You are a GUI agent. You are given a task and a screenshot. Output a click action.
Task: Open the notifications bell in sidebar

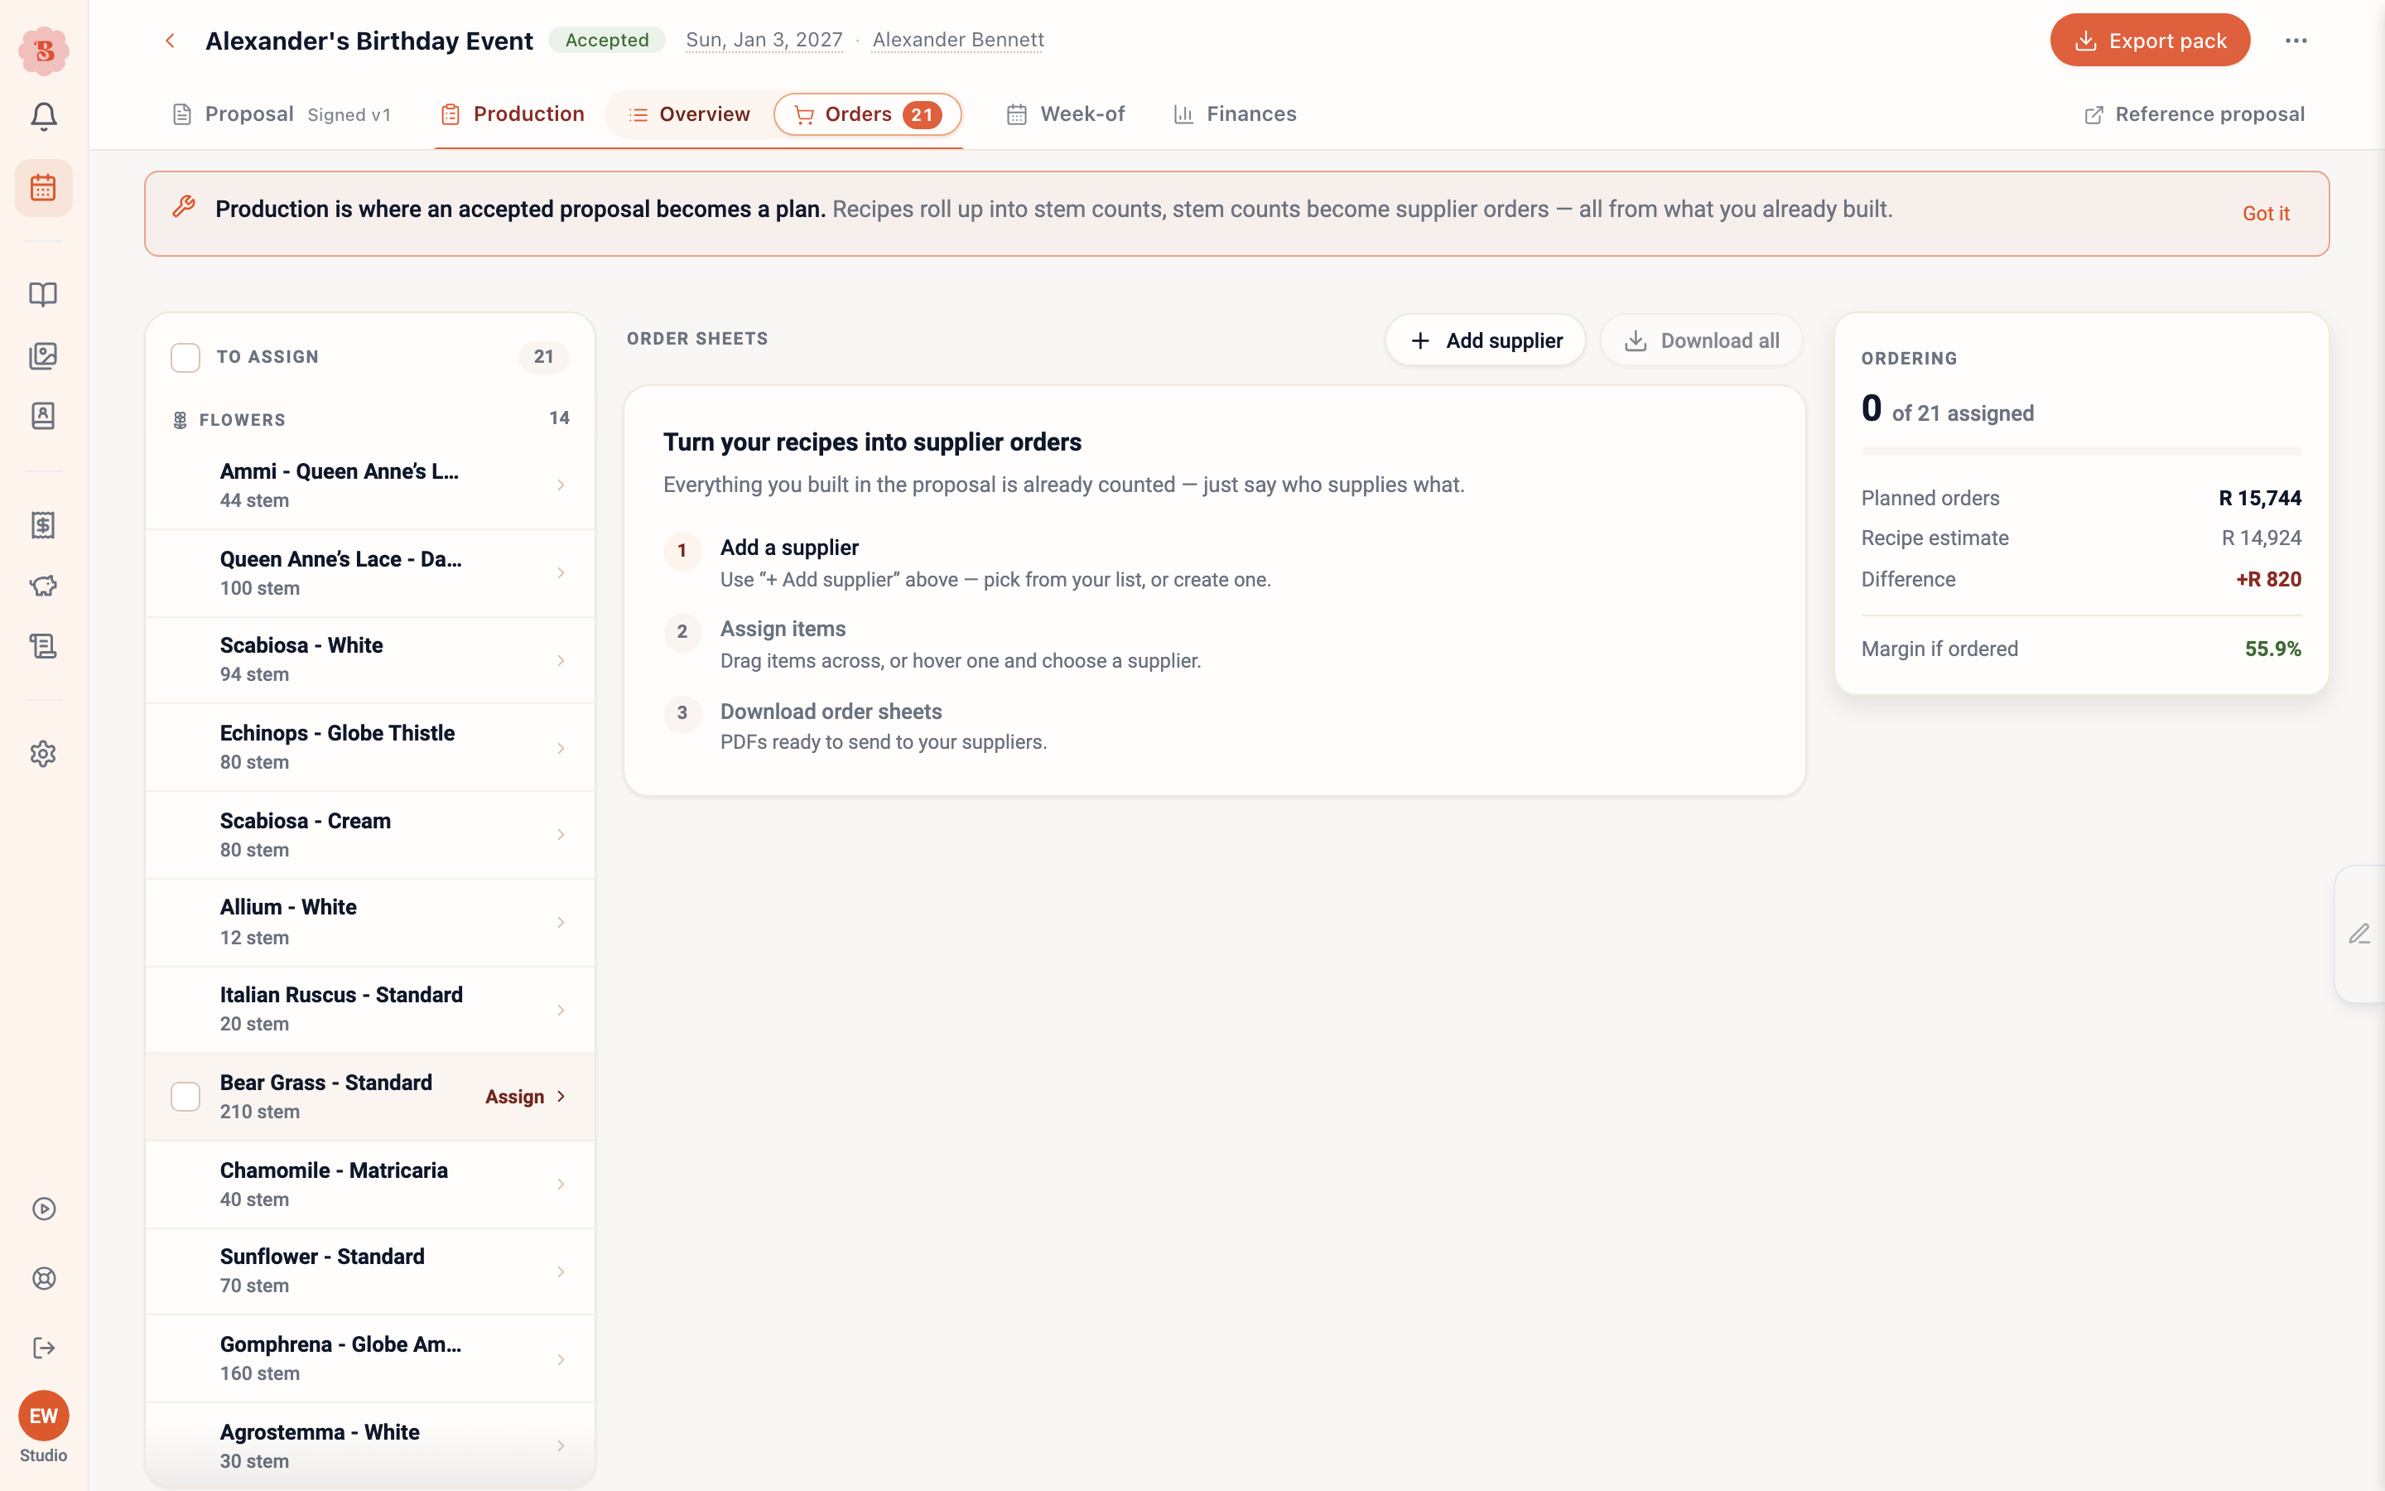(x=43, y=118)
